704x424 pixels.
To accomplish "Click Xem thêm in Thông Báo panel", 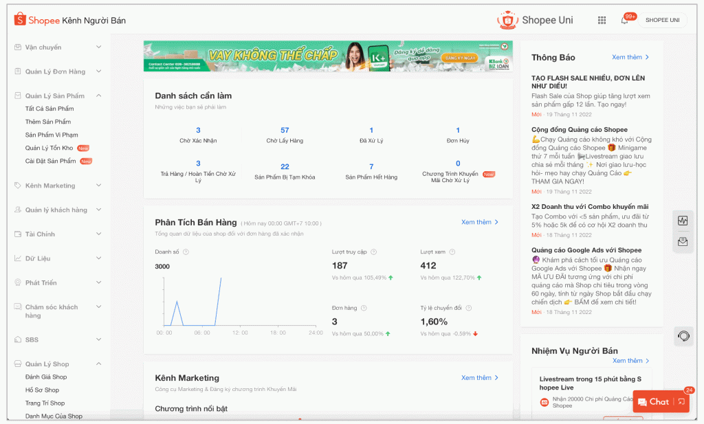I will click(630, 57).
